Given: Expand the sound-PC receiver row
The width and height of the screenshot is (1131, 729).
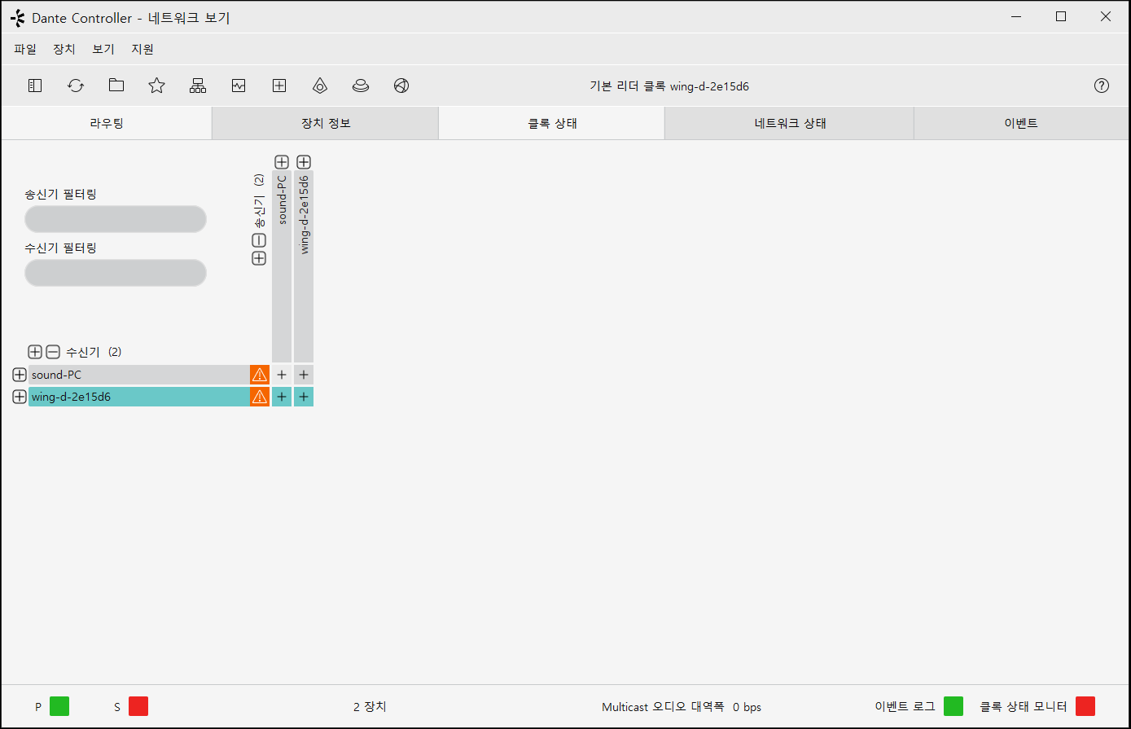Looking at the screenshot, I should 20,375.
